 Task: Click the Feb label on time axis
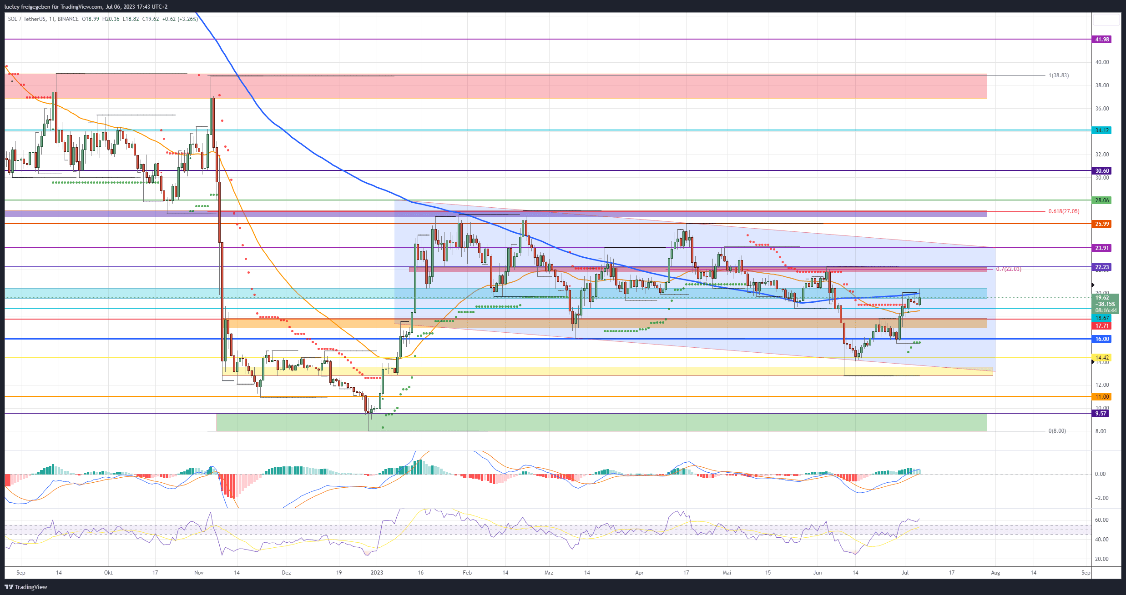click(x=467, y=573)
